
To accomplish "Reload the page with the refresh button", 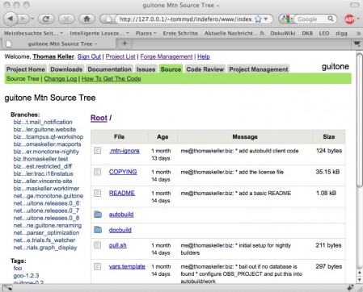I will [46, 19].
